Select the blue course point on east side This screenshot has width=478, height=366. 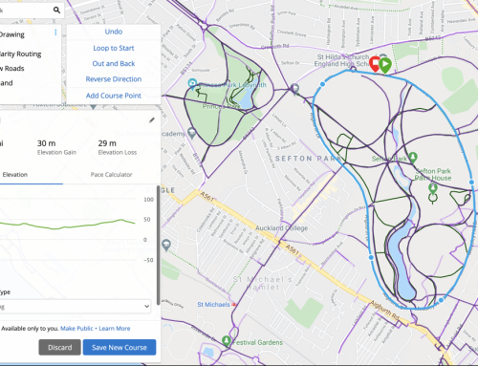click(x=471, y=183)
